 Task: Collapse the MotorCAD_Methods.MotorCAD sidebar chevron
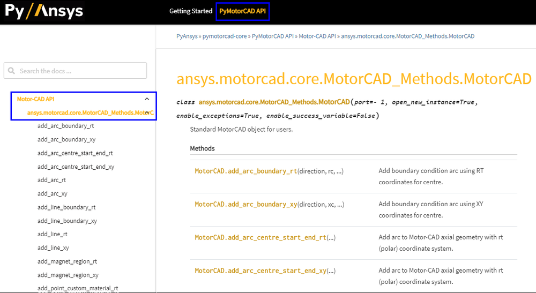pos(147,112)
